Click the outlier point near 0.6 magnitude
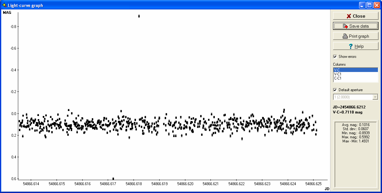 pos(113,179)
